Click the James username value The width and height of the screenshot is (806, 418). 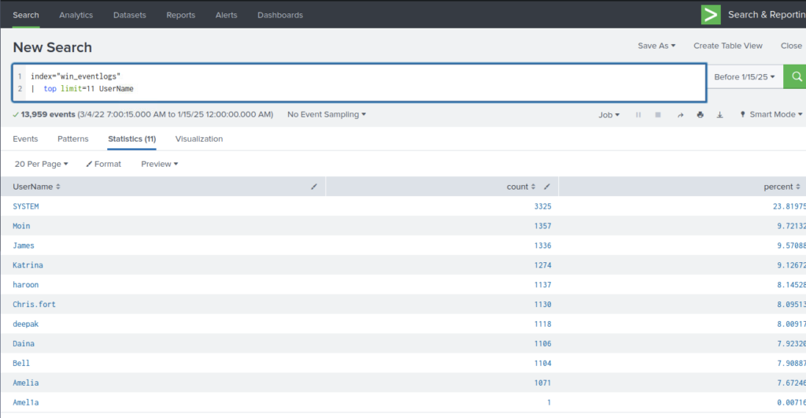[24, 246]
